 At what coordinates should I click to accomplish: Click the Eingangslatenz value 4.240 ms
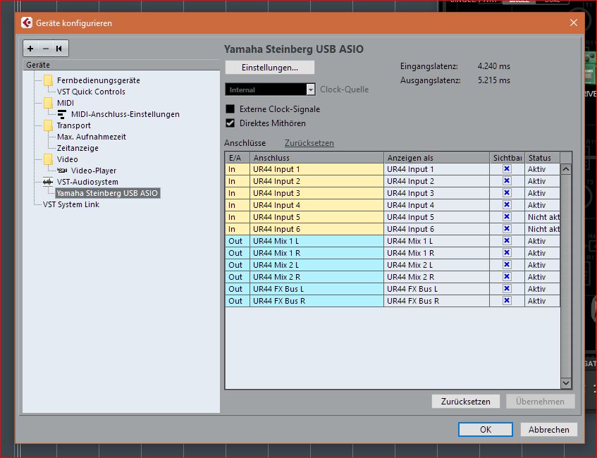pyautogui.click(x=494, y=66)
